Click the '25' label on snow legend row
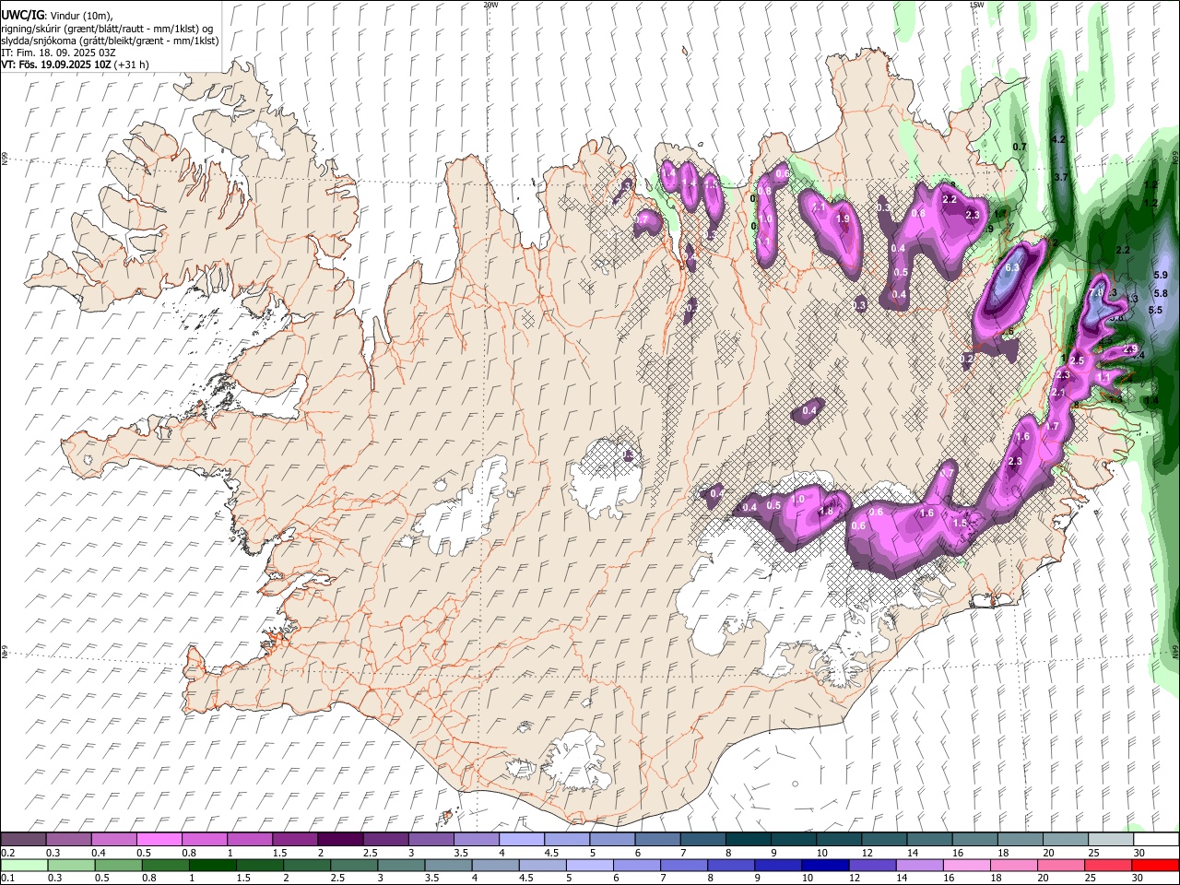The image size is (1180, 885). [x=1093, y=853]
